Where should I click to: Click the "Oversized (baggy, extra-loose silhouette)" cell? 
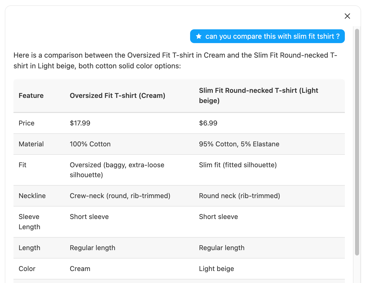[x=117, y=170]
